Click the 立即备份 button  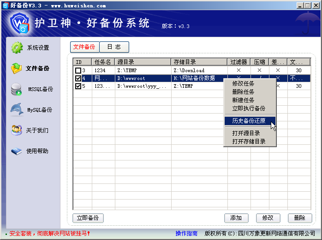click(88, 218)
